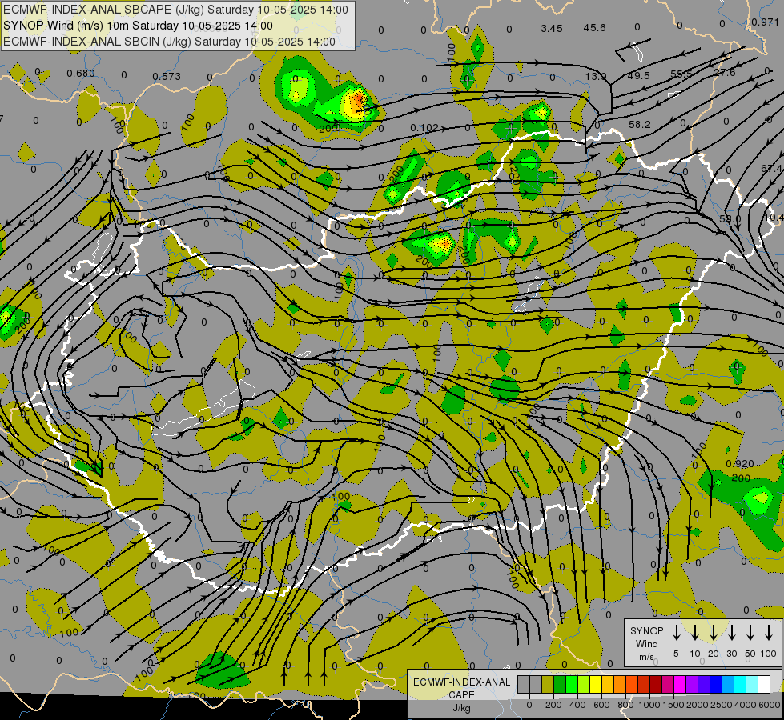Pick the bright green CAPE scale swatch

click(572, 684)
